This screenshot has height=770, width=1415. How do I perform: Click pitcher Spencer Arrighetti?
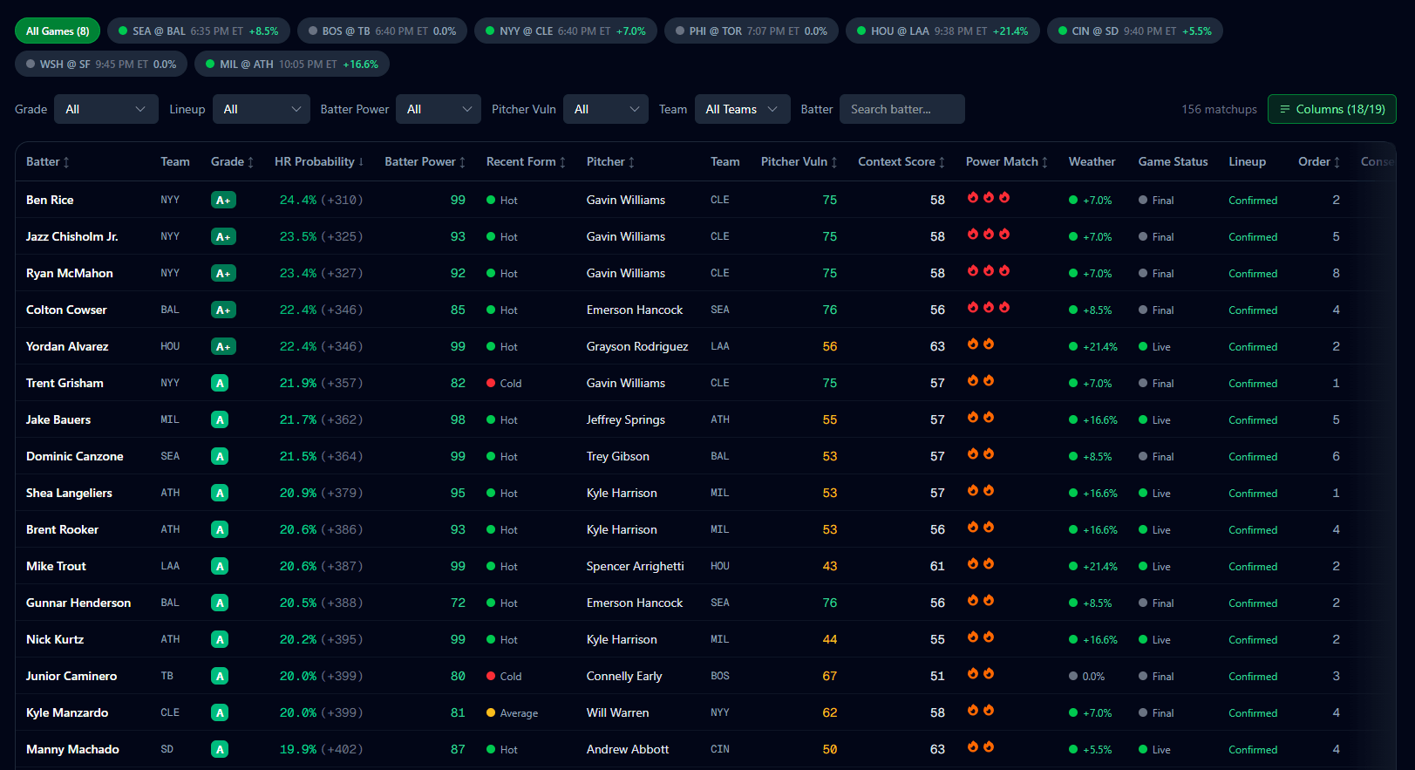pyautogui.click(x=636, y=566)
